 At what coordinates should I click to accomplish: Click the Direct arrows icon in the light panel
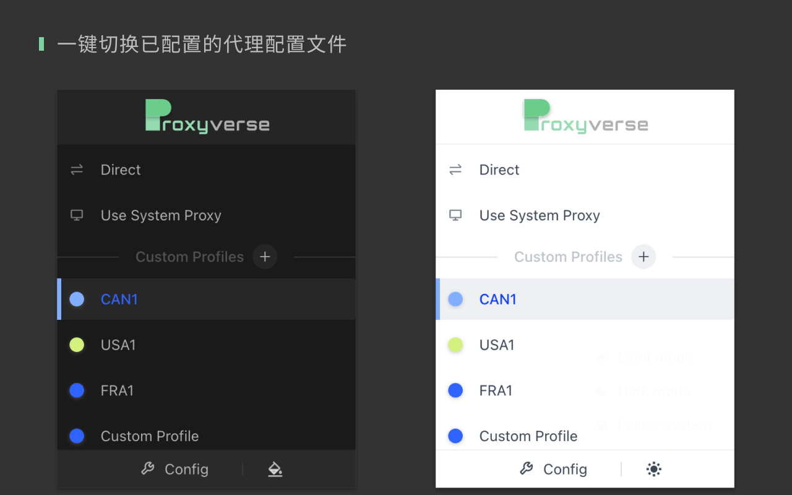pyautogui.click(x=455, y=170)
